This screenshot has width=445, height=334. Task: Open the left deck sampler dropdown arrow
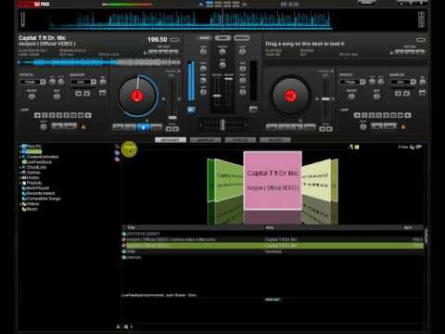click(94, 82)
